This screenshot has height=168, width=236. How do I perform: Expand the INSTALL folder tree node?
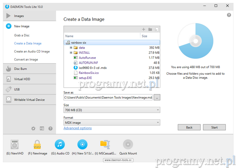[x=71, y=53]
